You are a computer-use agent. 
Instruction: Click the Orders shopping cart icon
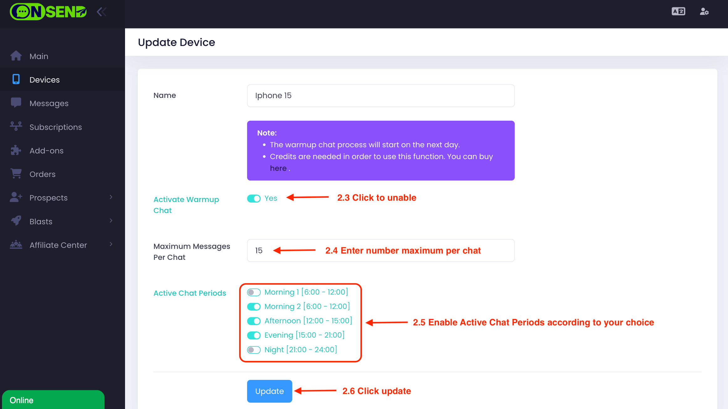[16, 174]
